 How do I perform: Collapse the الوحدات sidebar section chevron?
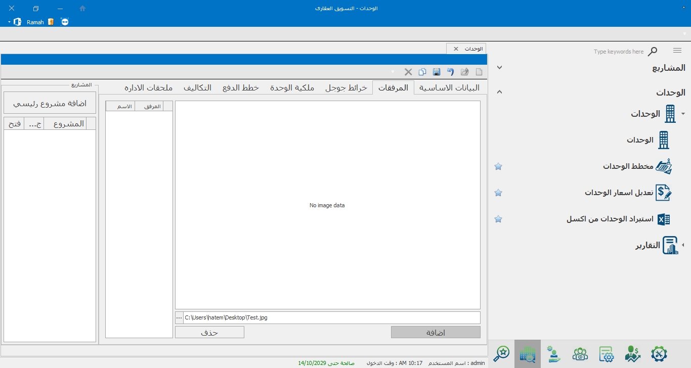499,92
